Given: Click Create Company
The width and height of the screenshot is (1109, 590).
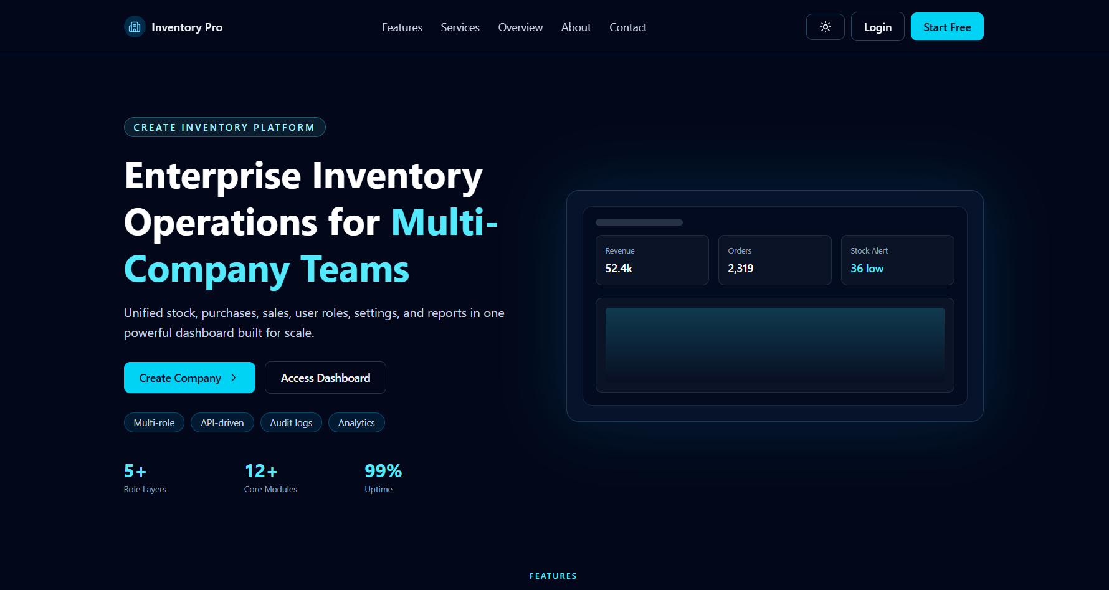Looking at the screenshot, I should [189, 378].
